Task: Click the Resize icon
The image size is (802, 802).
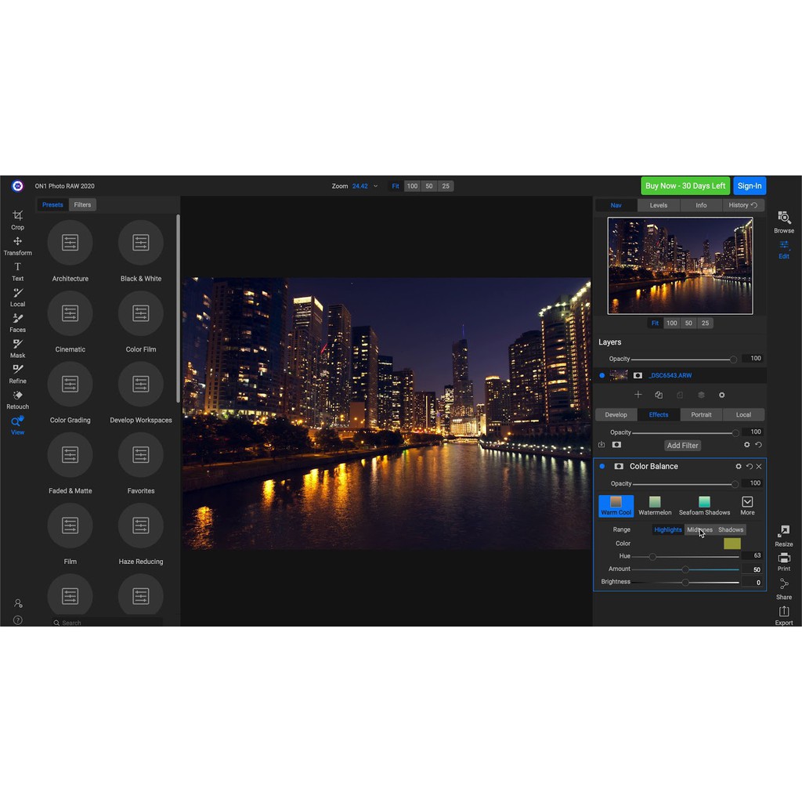Action: pyautogui.click(x=783, y=535)
